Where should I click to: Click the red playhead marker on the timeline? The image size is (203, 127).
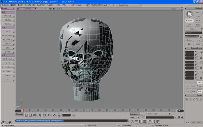pos(23,111)
